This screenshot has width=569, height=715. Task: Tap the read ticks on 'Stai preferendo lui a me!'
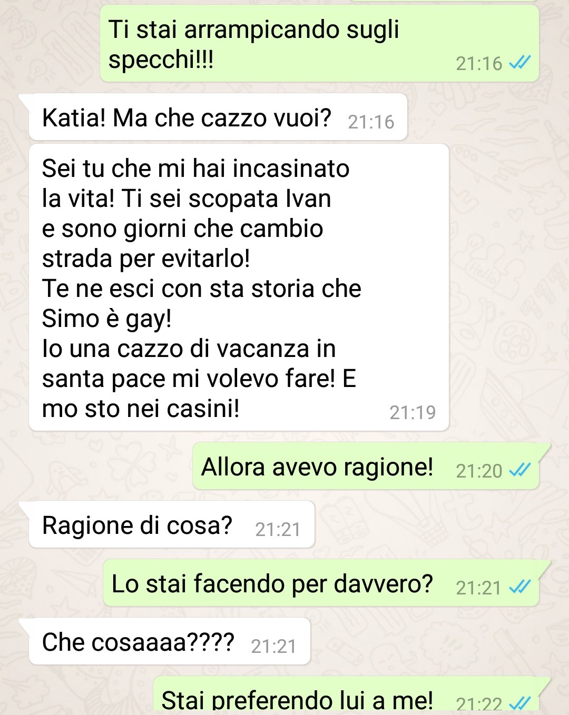click(520, 703)
